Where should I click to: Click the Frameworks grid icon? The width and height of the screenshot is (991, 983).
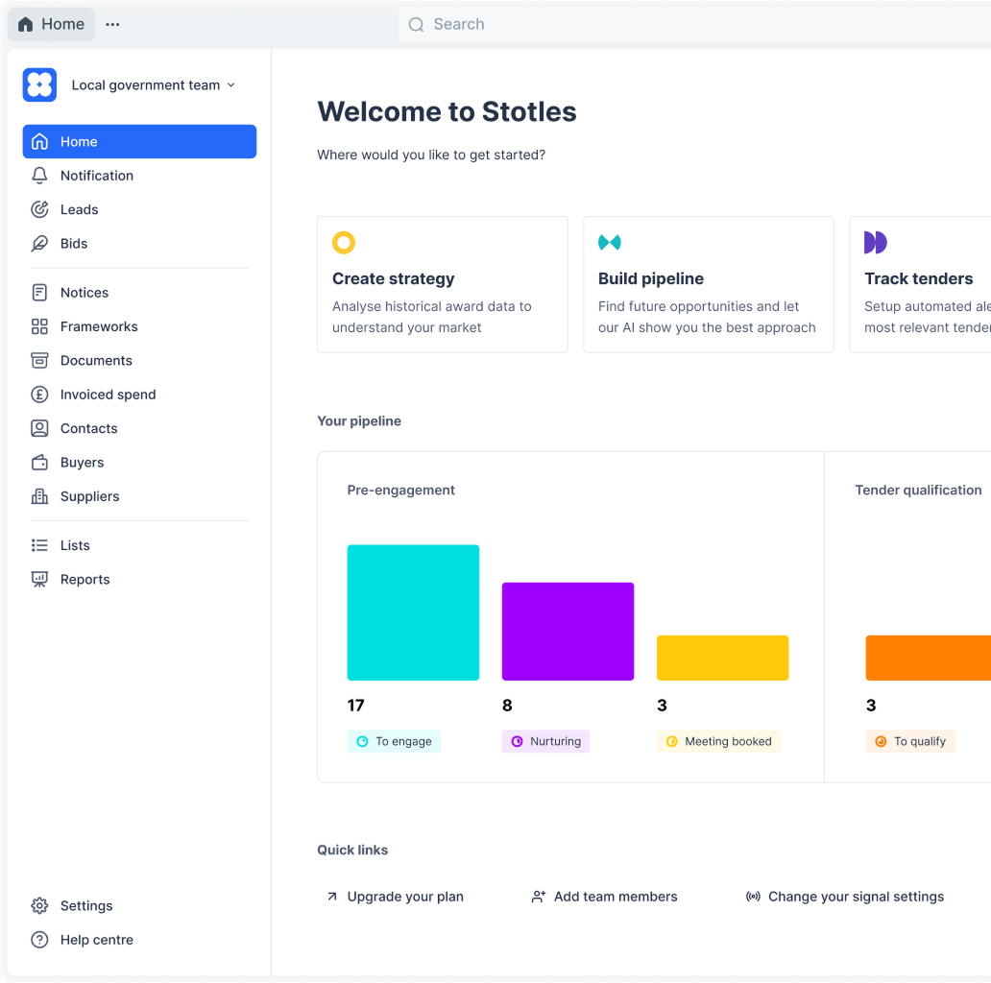(39, 326)
